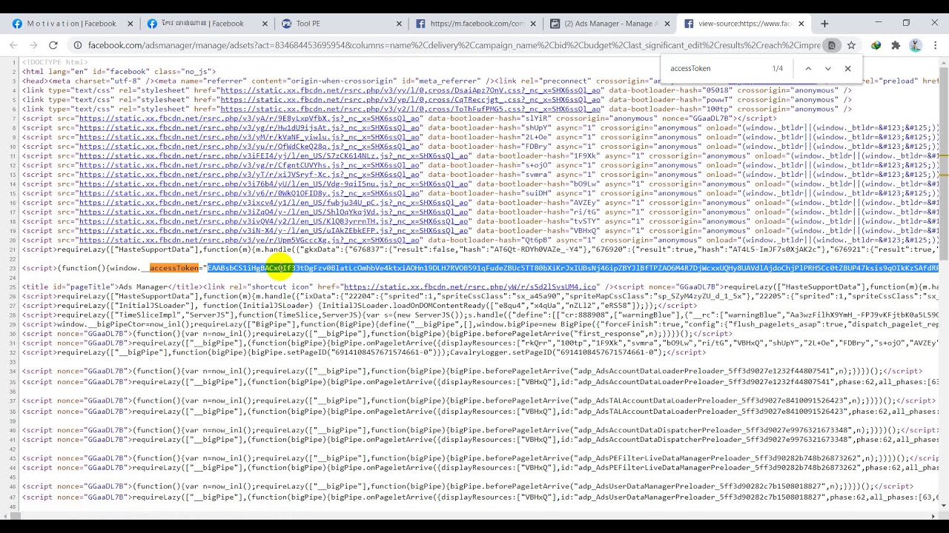Close the m.facebook.com tab
Viewport: 949px width, 533px height.
click(534, 24)
